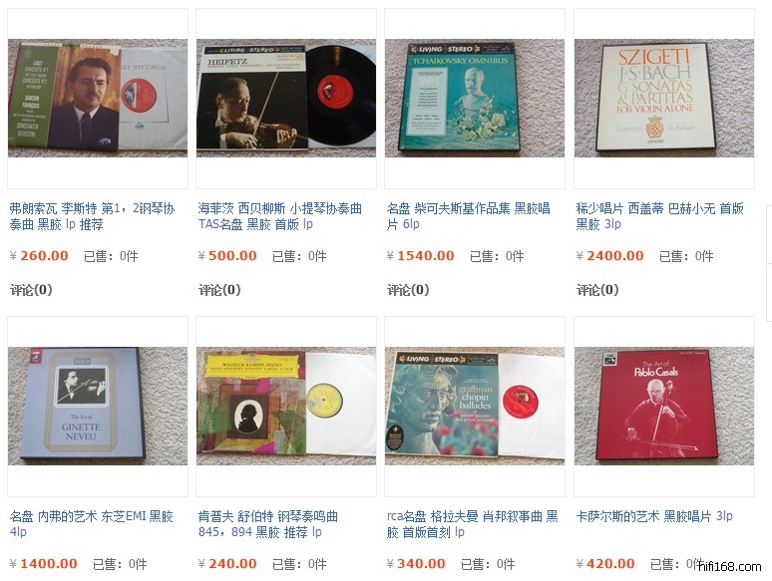The height and width of the screenshot is (581, 772).
Task: View 评论(0) for the 2400.00 Szigeti set
Action: point(597,290)
